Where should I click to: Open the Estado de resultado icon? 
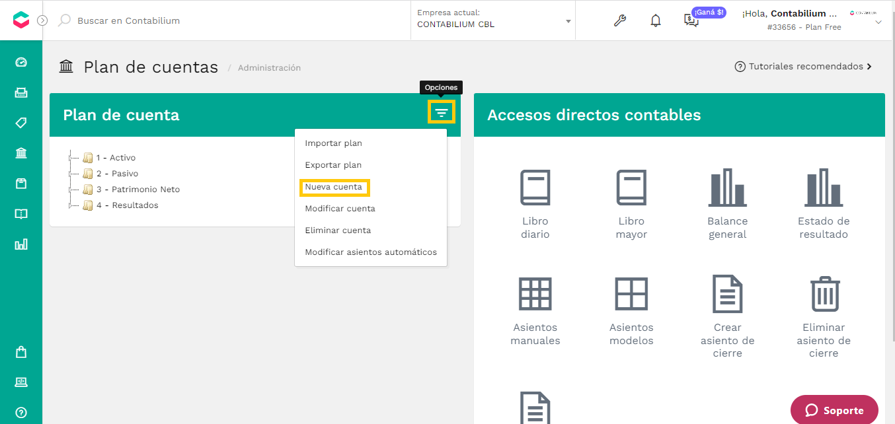pos(824,188)
